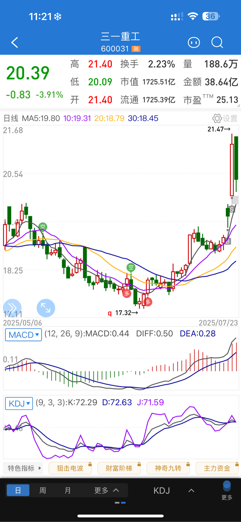The height and width of the screenshot is (522, 241).
Task: Tap the stock code 600031
Action: point(115,49)
